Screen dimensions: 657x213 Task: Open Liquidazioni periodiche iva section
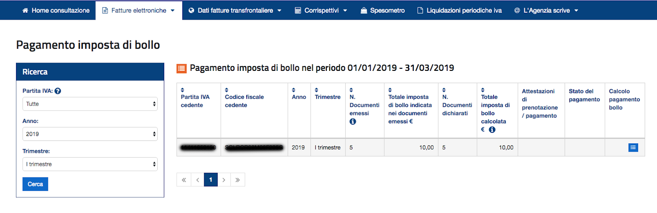(459, 10)
